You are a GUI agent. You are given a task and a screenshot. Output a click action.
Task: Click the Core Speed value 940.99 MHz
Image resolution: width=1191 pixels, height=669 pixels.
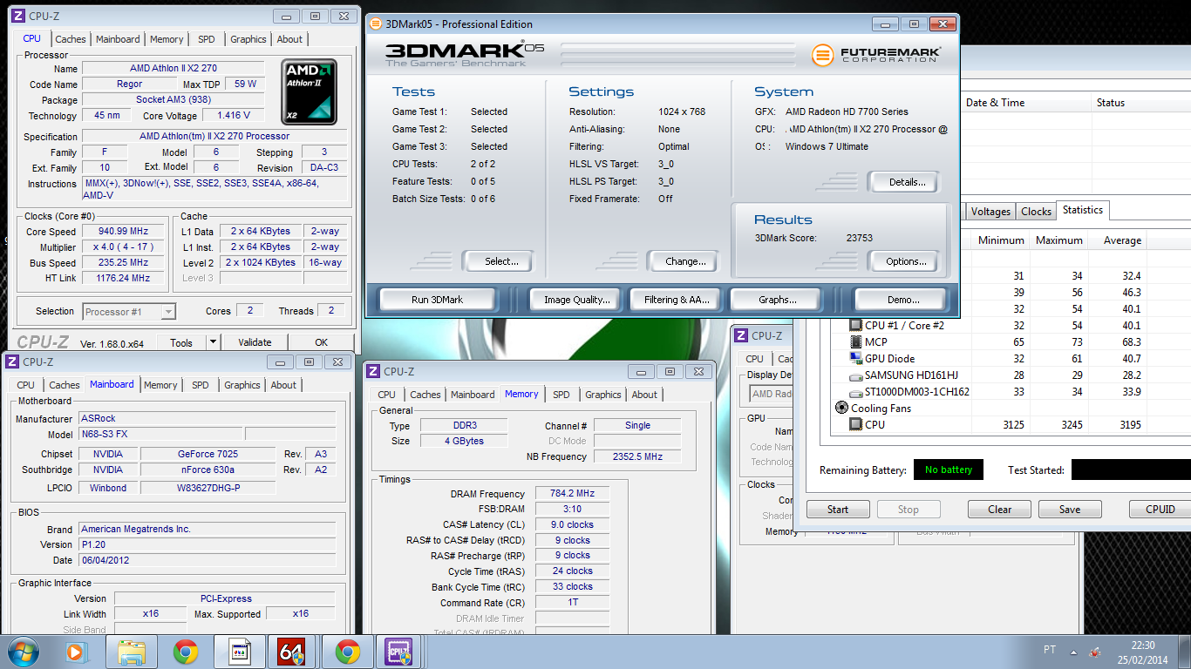point(124,232)
